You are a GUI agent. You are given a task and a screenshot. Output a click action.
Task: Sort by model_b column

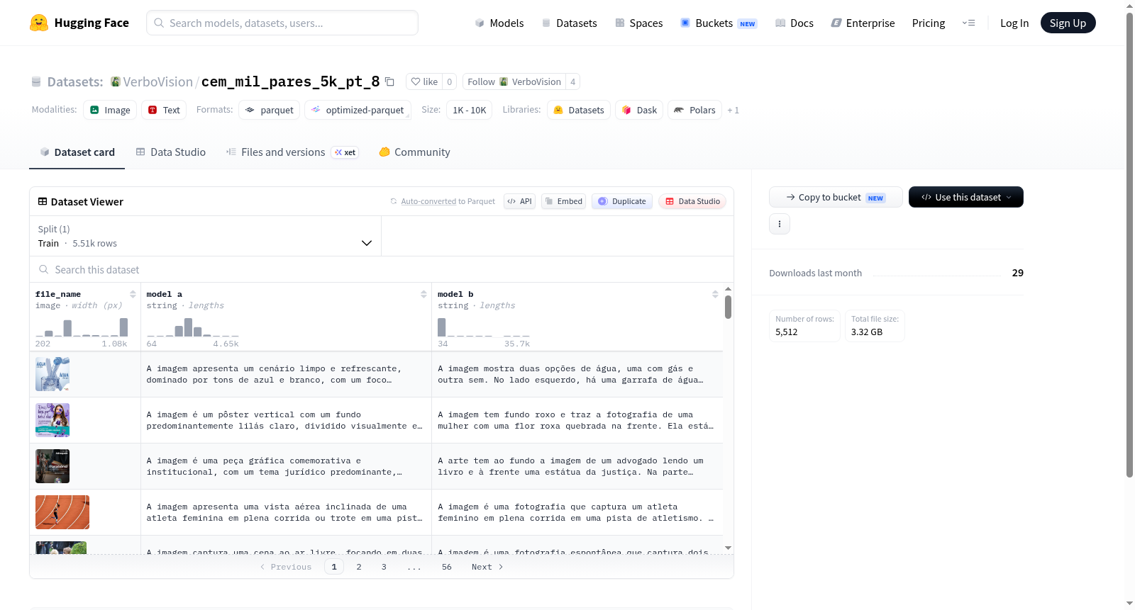715,294
